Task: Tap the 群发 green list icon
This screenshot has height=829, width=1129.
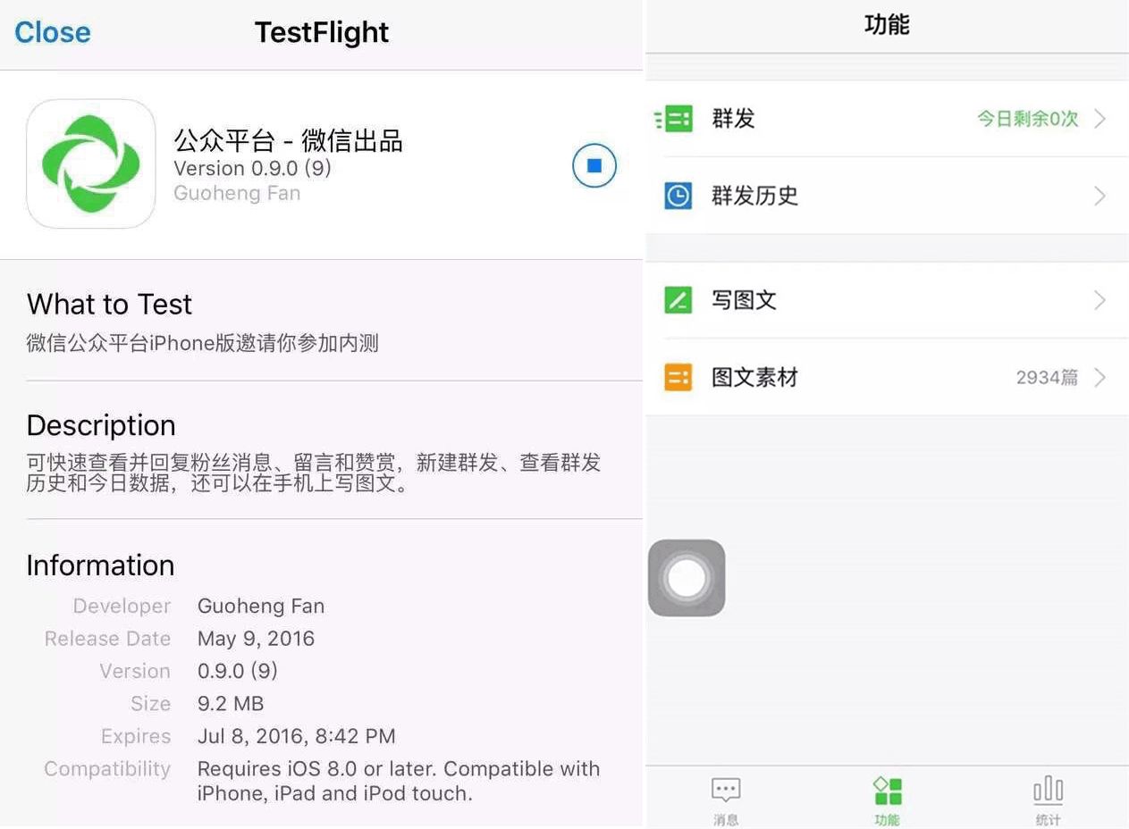Action: click(676, 118)
